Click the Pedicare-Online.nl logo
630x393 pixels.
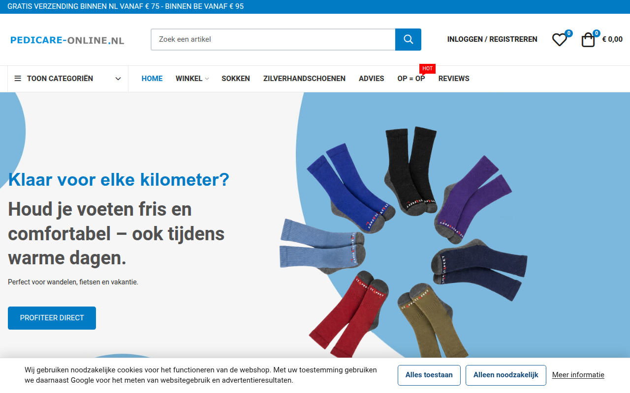(x=67, y=40)
